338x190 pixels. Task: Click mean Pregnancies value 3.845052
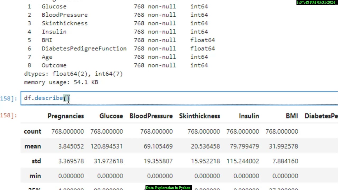(71, 146)
